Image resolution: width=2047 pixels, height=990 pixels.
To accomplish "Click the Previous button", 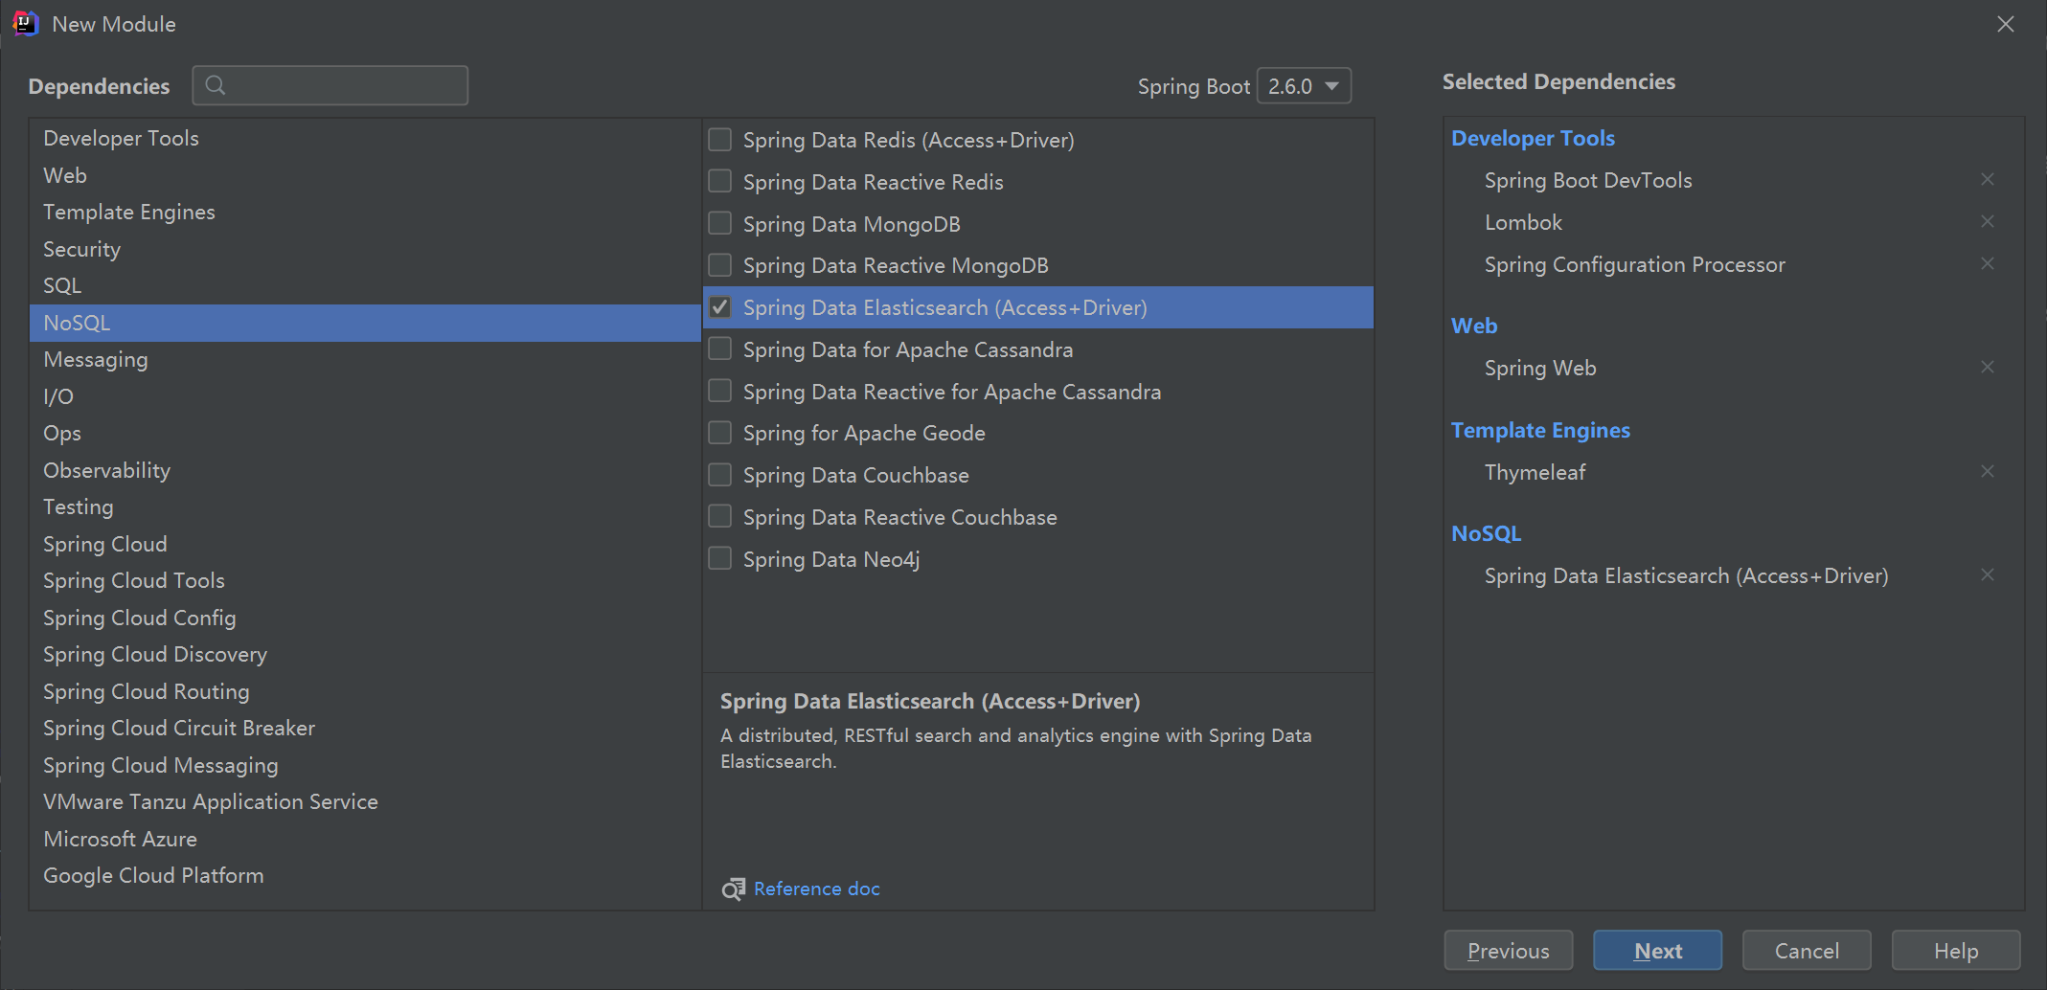I will pyautogui.click(x=1509, y=951).
